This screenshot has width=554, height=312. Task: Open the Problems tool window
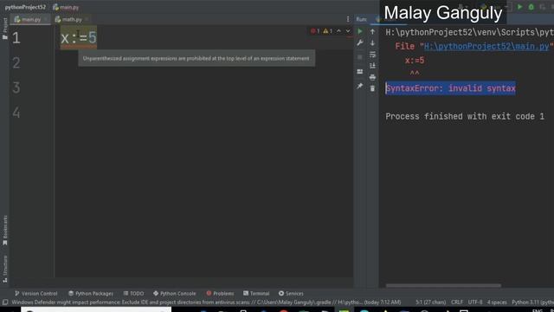coord(220,293)
